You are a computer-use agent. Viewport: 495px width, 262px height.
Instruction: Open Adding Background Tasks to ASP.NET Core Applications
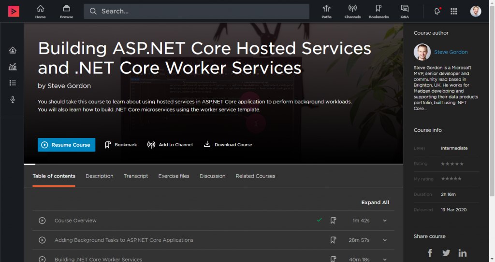[x=124, y=240]
